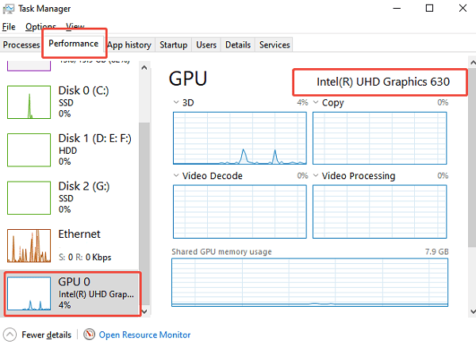Screen dimensions: 476x348
Task: Click the right pane scroll up arrow
Action: [472, 63]
